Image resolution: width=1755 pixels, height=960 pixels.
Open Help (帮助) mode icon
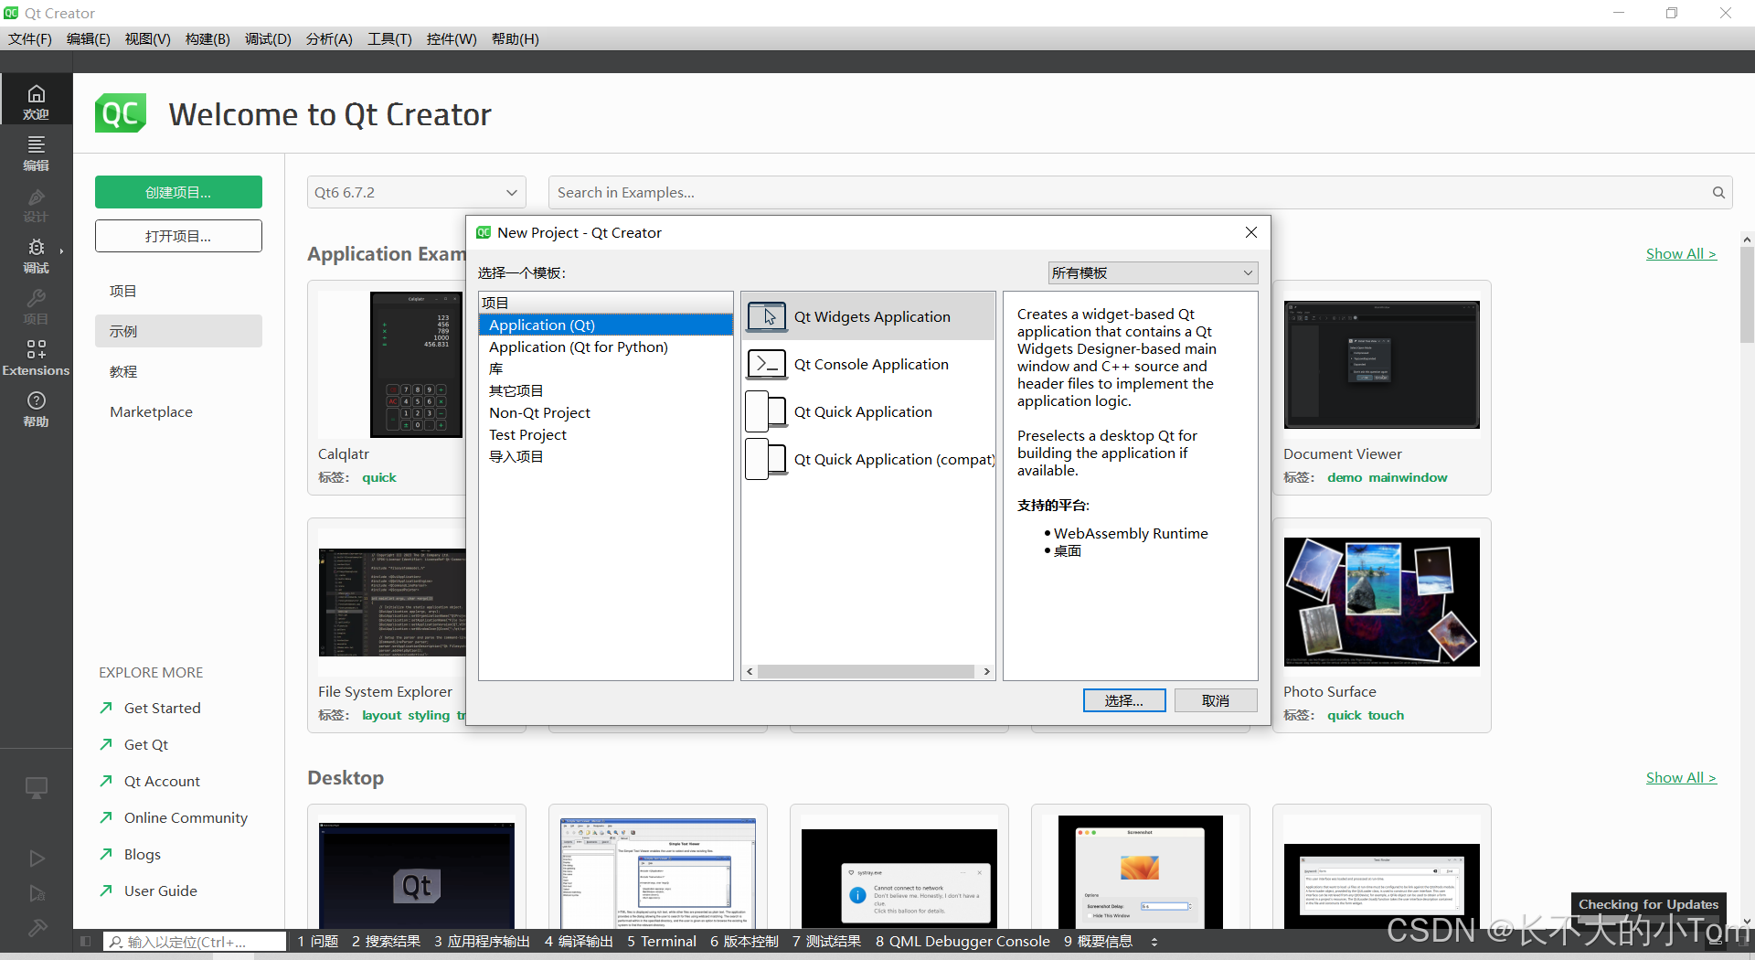(x=36, y=409)
